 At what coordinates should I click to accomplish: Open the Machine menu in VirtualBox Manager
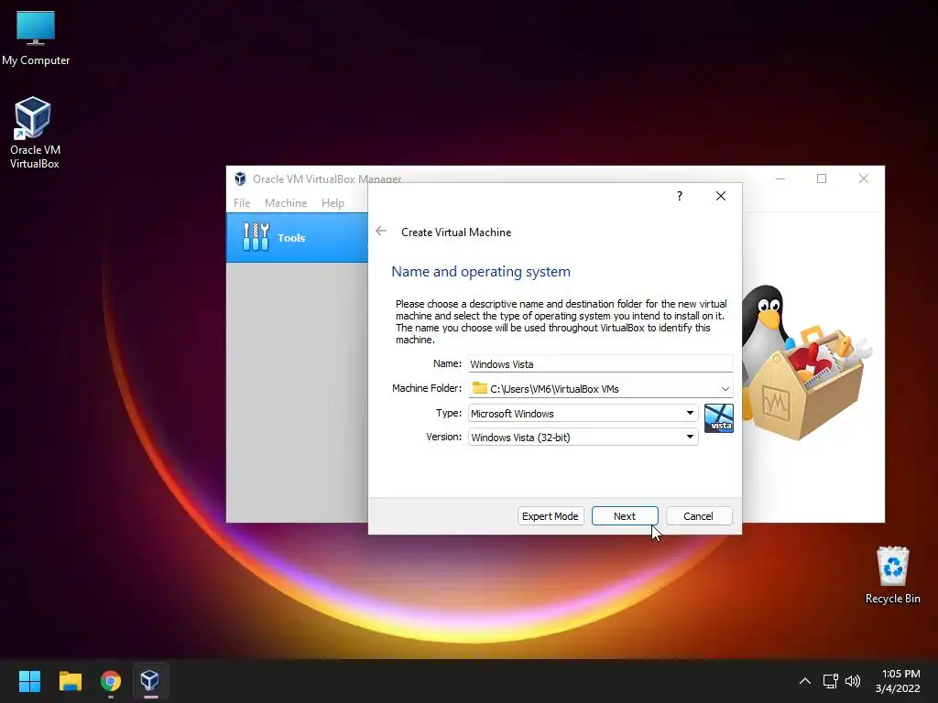click(286, 203)
